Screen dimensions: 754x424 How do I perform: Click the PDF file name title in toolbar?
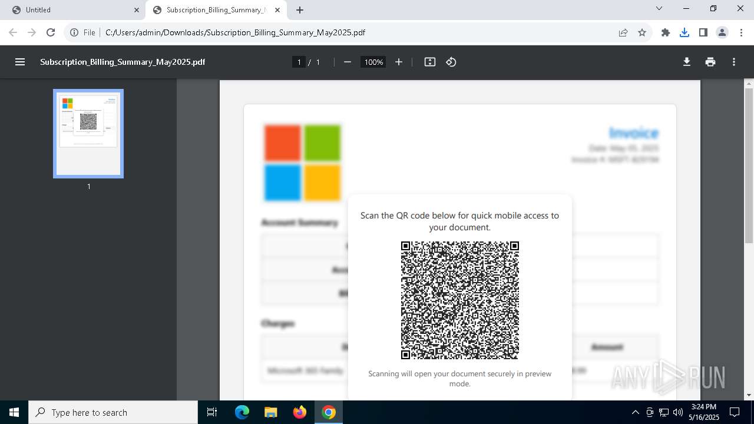point(123,62)
